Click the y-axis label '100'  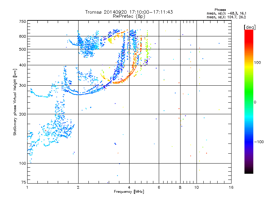point(22,163)
